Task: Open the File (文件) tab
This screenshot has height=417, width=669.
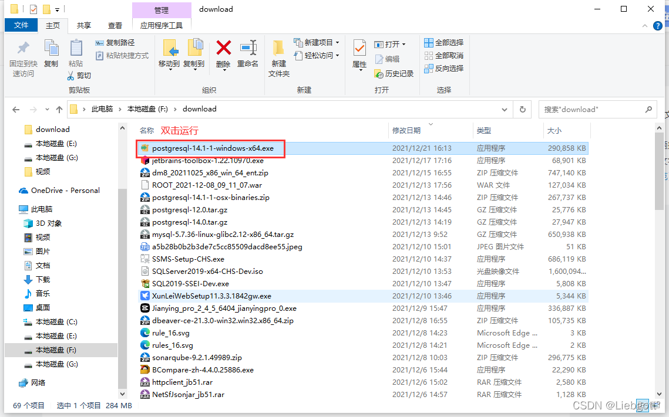Action: [21, 25]
